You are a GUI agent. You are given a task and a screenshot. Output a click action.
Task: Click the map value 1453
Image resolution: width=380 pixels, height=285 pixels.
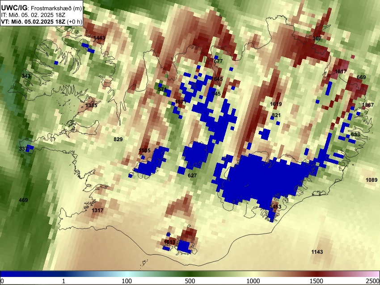(x=275, y=206)
